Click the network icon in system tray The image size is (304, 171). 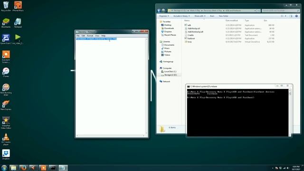tap(284, 168)
